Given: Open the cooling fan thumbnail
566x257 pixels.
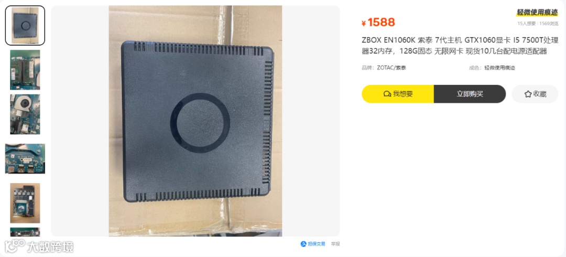Looking at the screenshot, I should tap(25, 114).
